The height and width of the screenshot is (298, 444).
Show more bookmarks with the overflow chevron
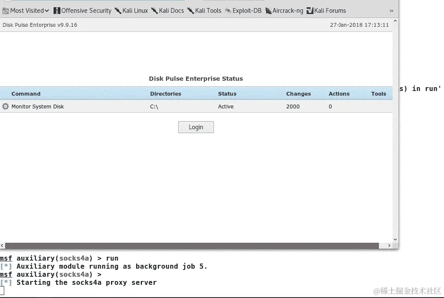391,11
